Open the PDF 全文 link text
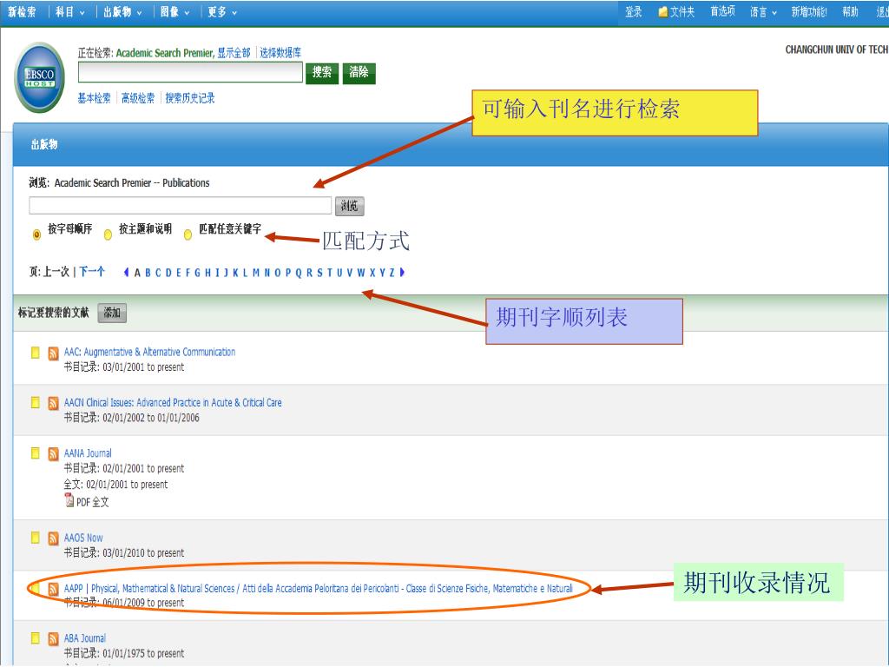This screenshot has width=889, height=667. pos(92,502)
